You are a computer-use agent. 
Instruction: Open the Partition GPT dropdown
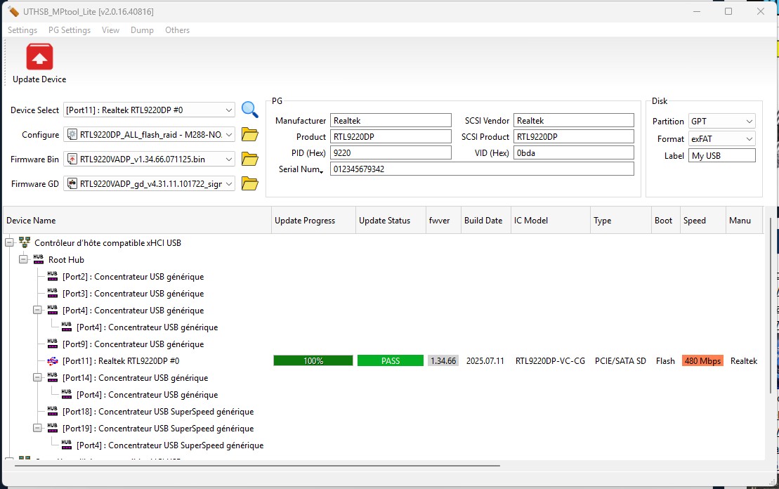coord(749,122)
